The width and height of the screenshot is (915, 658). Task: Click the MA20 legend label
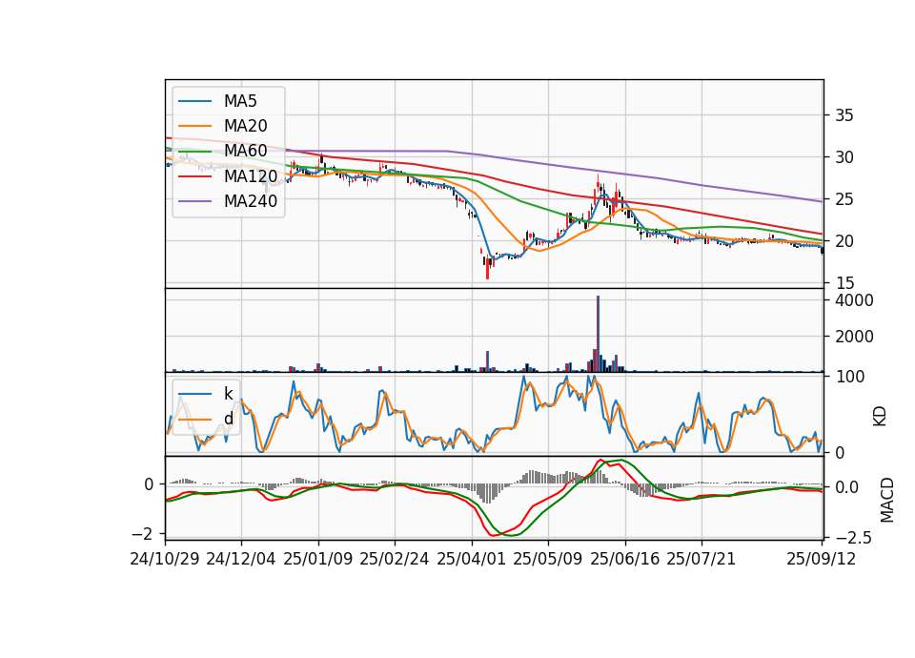[245, 126]
